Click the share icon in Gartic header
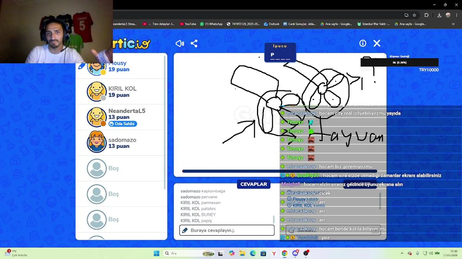 [x=194, y=44]
